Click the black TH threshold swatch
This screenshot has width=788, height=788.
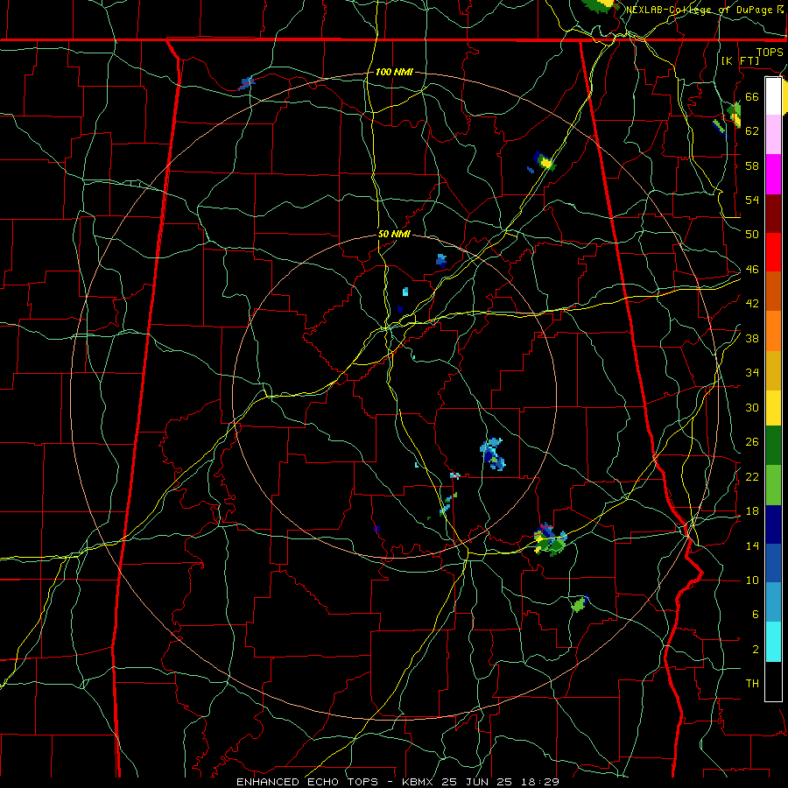coord(773,681)
